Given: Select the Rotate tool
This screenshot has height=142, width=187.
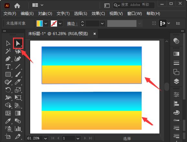Looking at the screenshot, I should pos(8,90).
